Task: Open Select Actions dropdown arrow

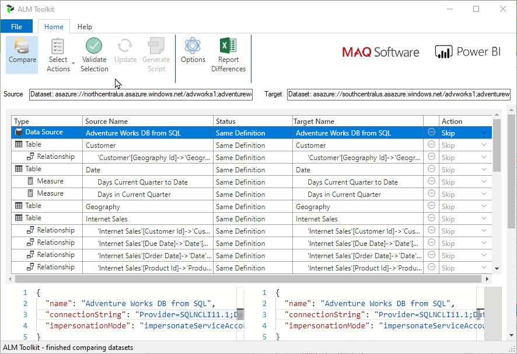Action: click(73, 63)
